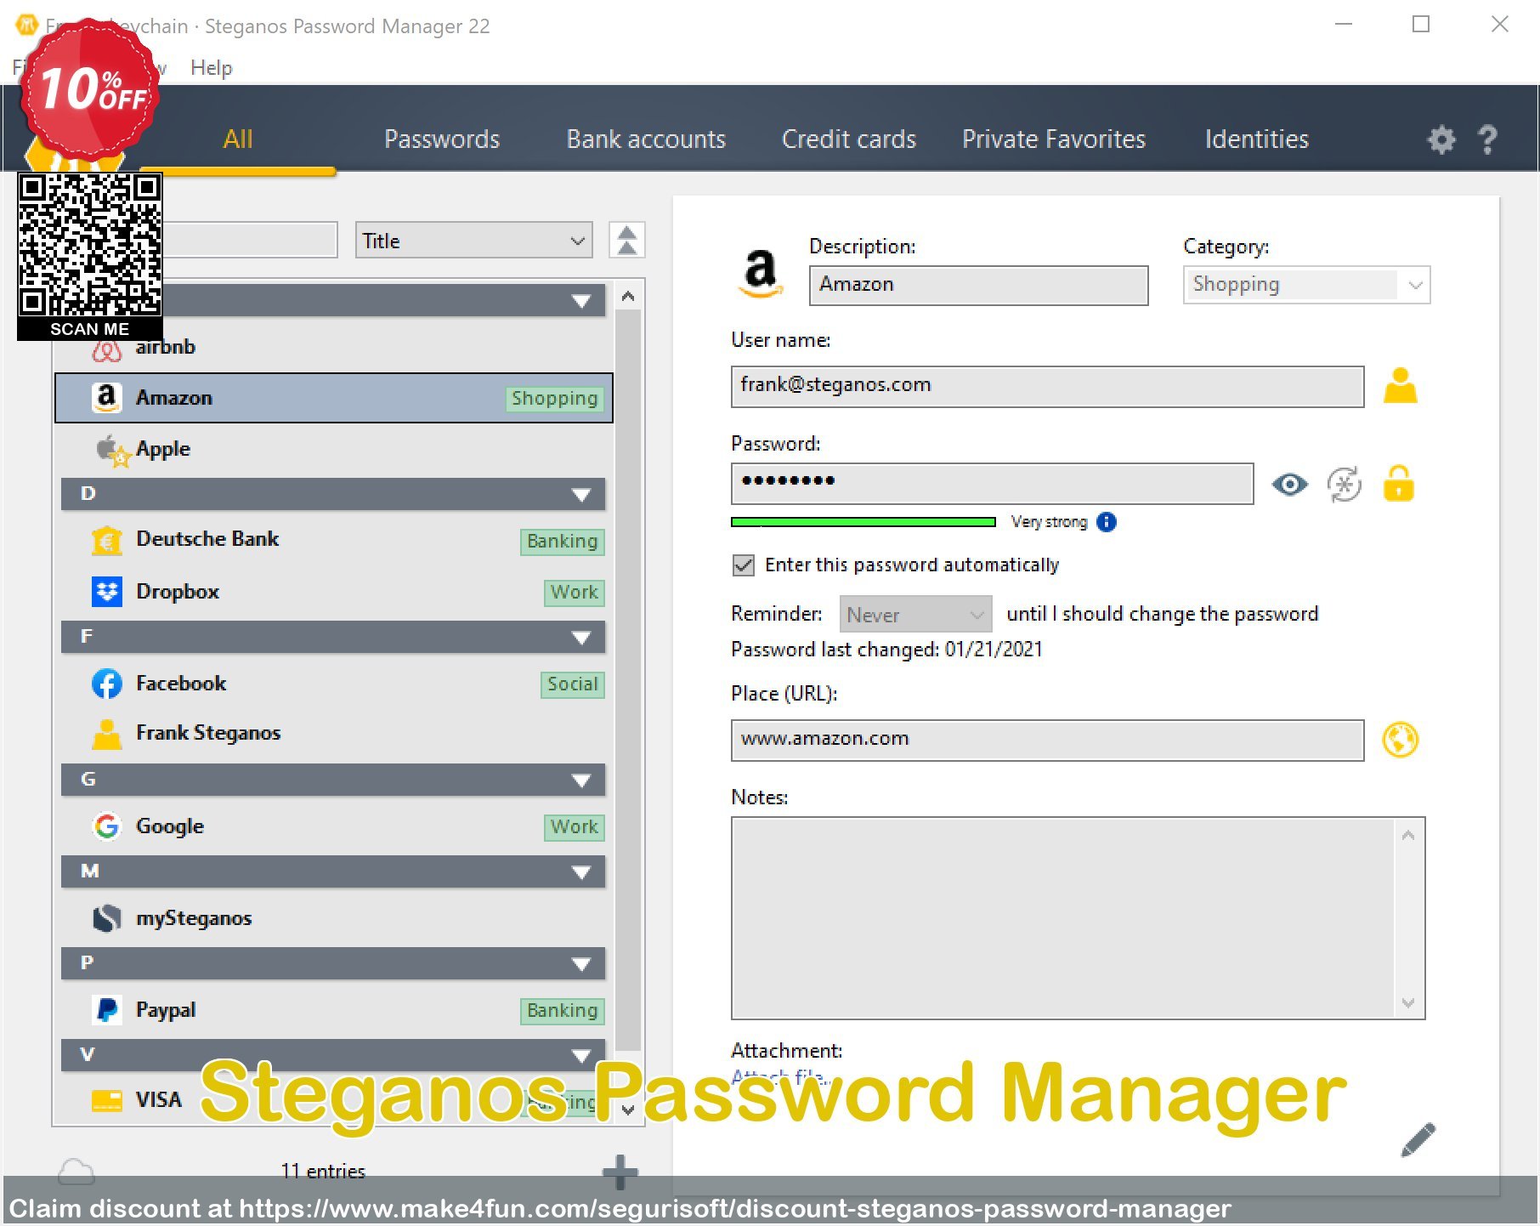Collapse the V group header

(x=333, y=1055)
